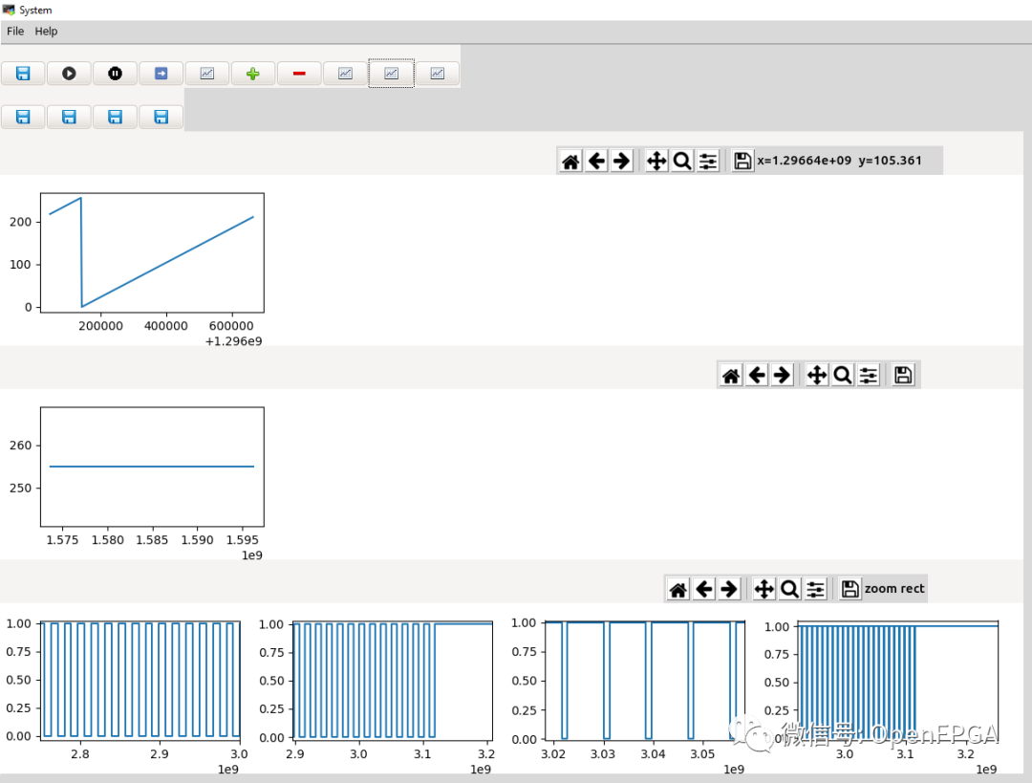
Task: Open Configure subplots in the zoom rect toolbar
Action: (815, 589)
